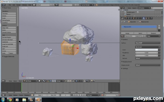This screenshot has width=164, height=102.
Task: Click the Deselect material button
Action: pyautogui.click(x=153, y=33)
